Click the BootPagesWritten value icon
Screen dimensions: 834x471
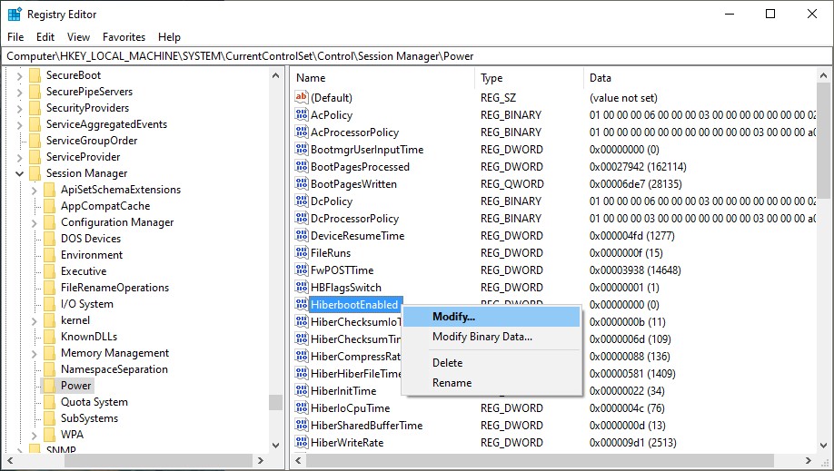pyautogui.click(x=302, y=183)
